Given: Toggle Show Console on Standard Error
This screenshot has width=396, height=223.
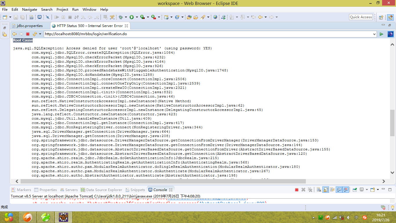Looking at the screenshot, I should (x=346, y=190).
